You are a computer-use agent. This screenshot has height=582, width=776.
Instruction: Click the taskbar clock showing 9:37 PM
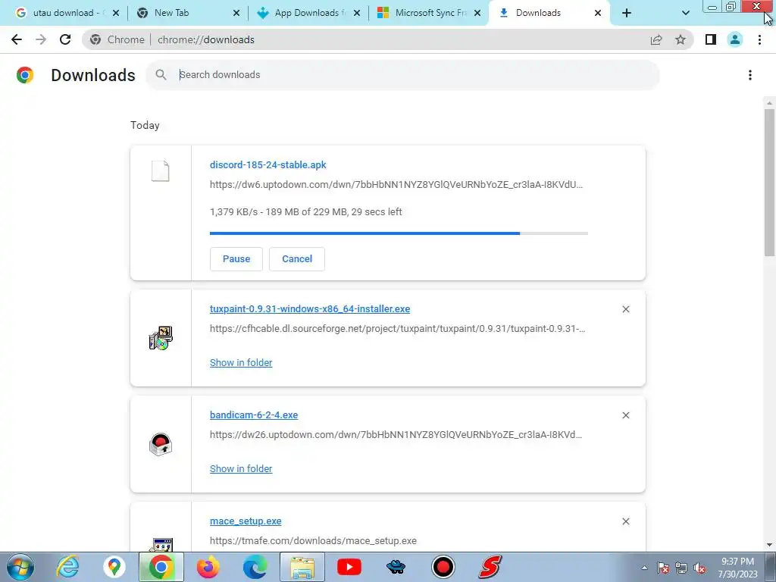point(737,568)
